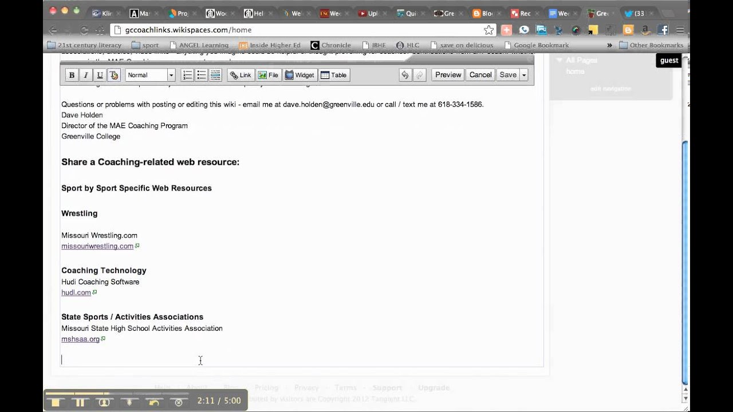Follow the missouriwrestling.com link
This screenshot has height=412, width=733.
pos(97,246)
